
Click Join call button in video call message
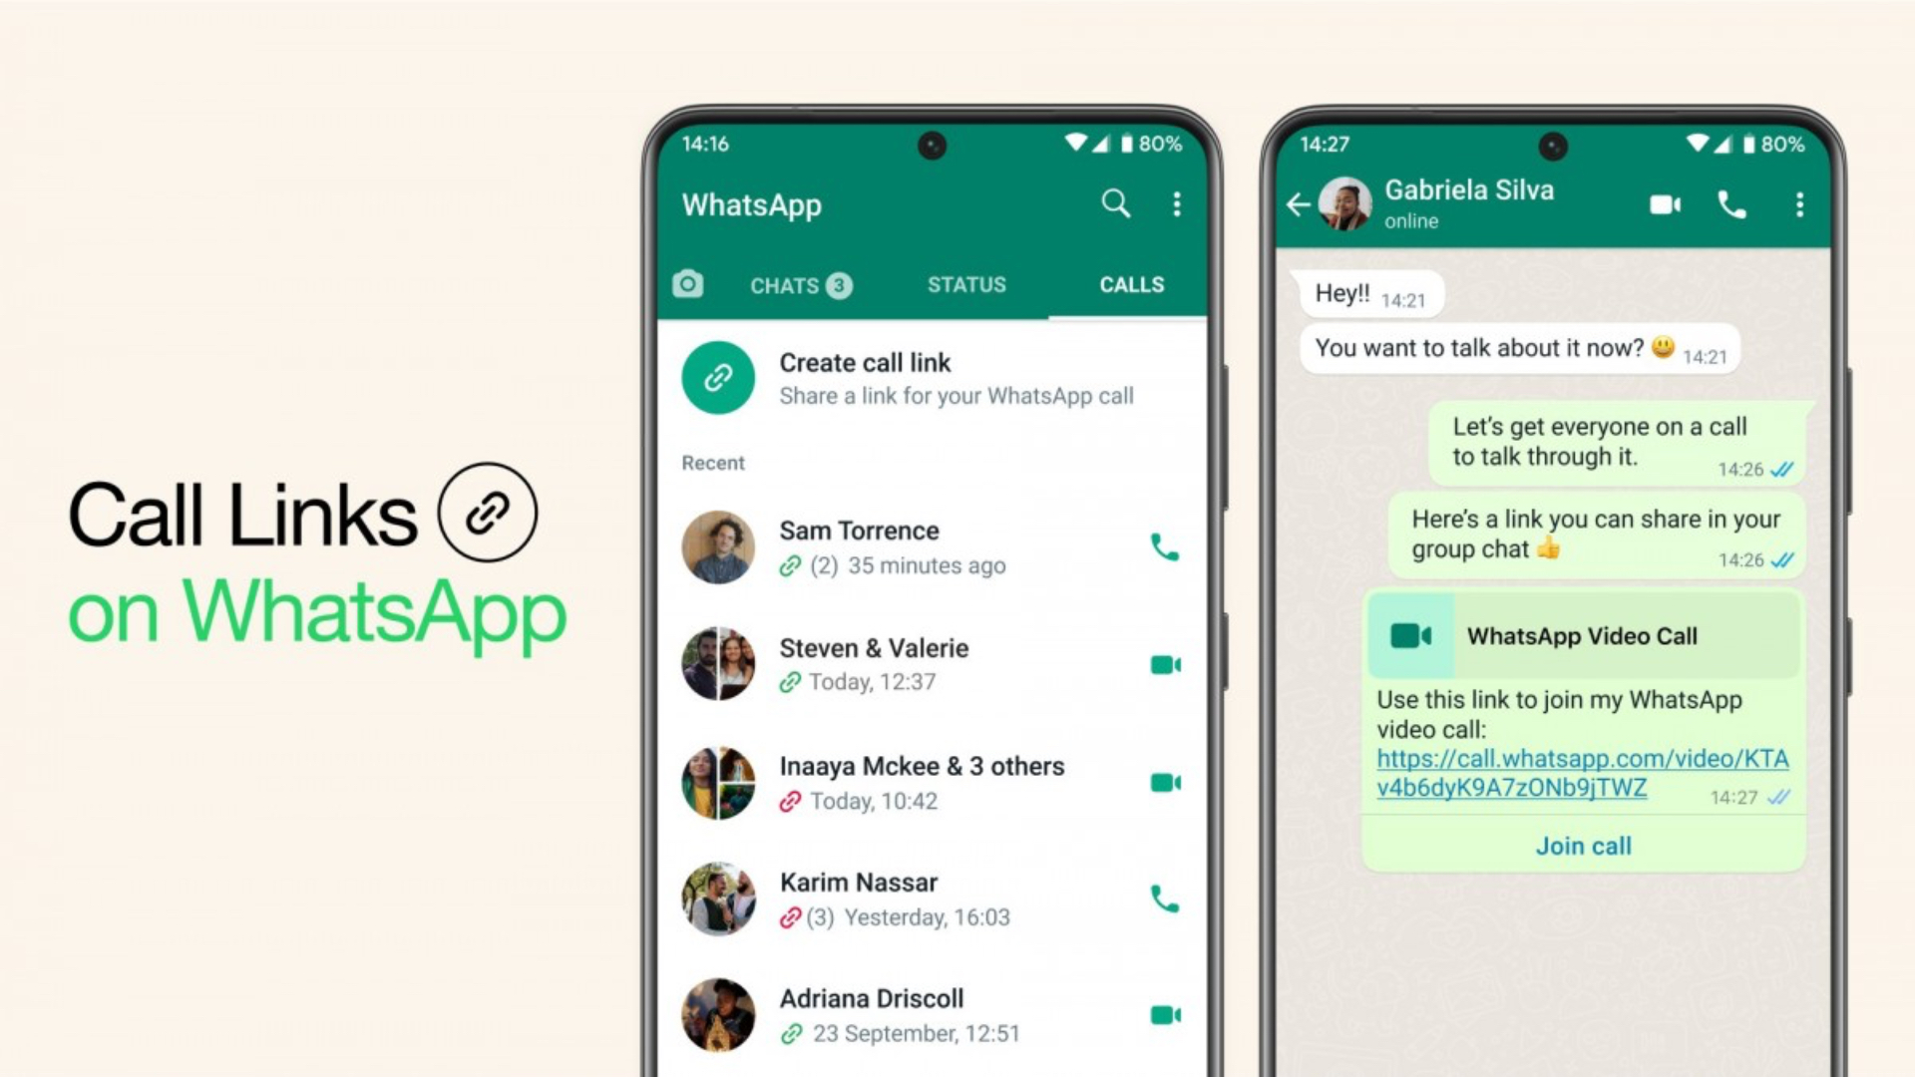1582,845
